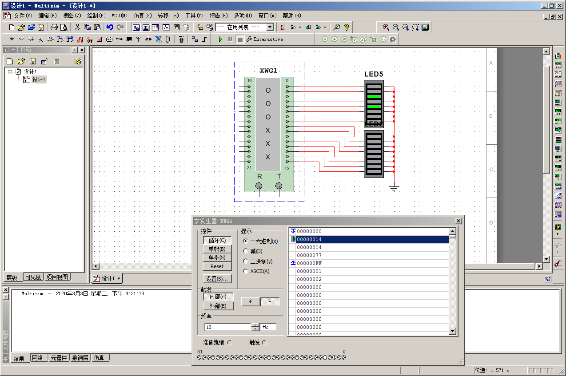Switch display format to ASCII
Image resolution: width=566 pixels, height=376 pixels.
click(246, 271)
